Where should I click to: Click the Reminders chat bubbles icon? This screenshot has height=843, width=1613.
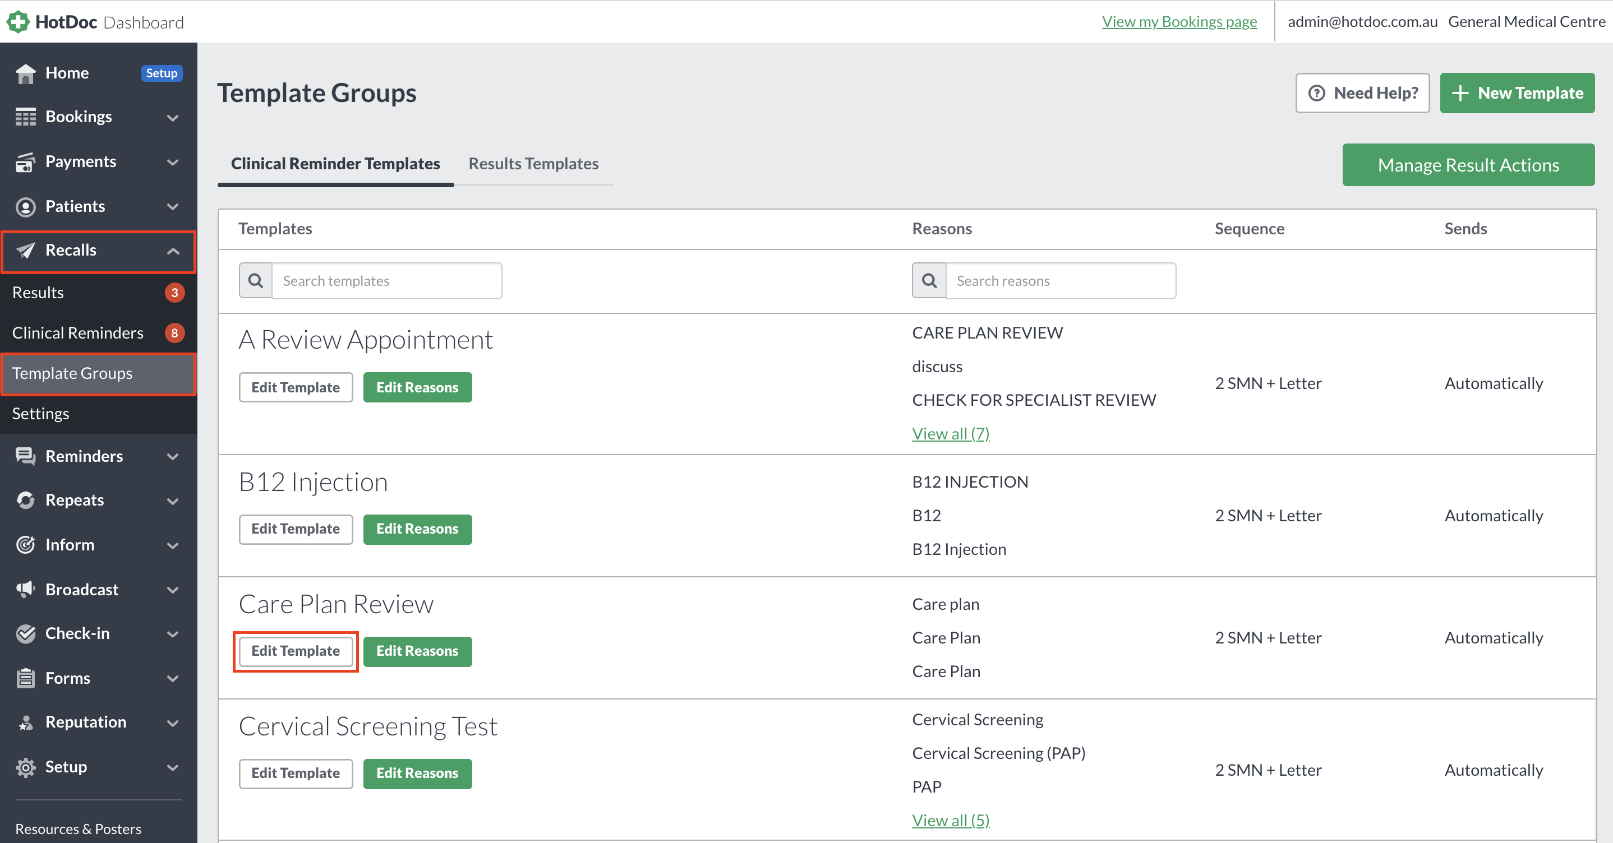pyautogui.click(x=26, y=456)
